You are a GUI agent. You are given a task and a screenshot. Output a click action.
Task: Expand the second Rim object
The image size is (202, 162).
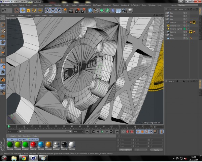pyautogui.click(x=166, y=16)
